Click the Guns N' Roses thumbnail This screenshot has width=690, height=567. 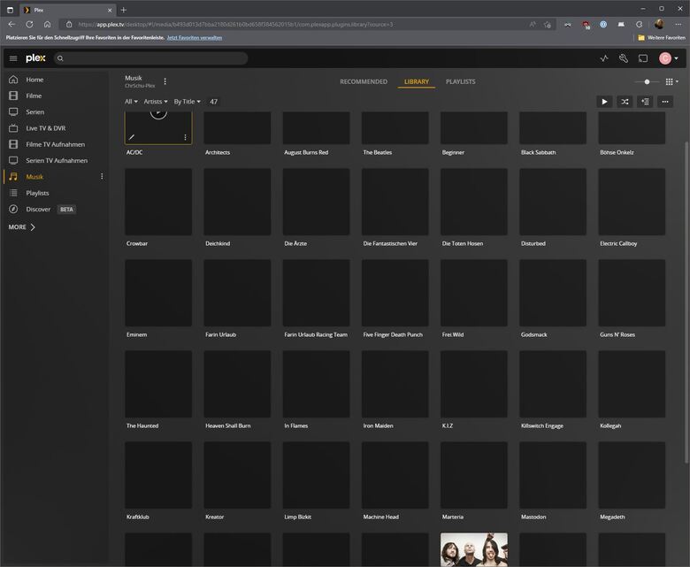click(x=632, y=293)
